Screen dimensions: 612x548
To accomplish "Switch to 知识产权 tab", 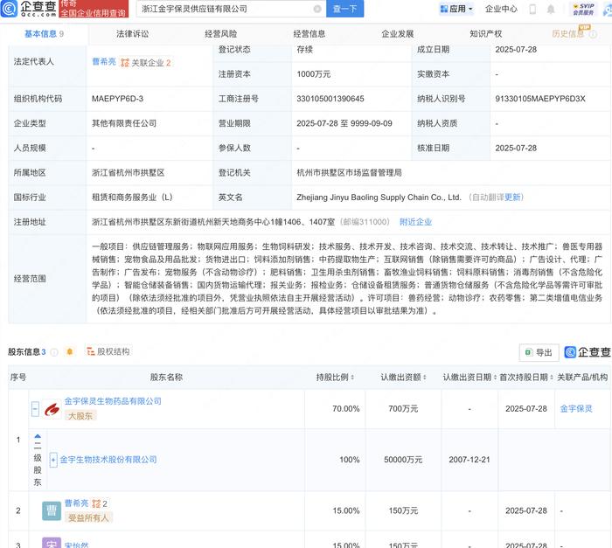I will click(485, 34).
